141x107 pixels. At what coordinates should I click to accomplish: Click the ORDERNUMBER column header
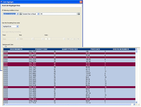pyautogui.click(x=16, y=49)
